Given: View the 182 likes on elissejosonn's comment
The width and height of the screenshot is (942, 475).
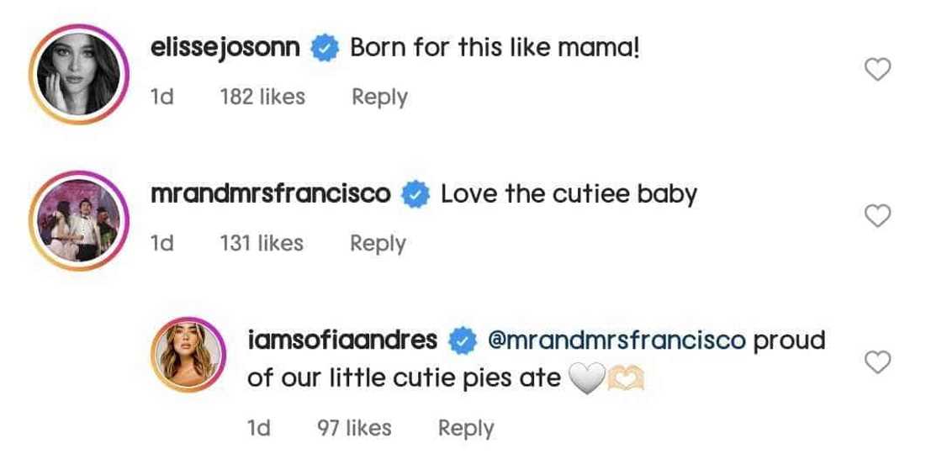Looking at the screenshot, I should [x=262, y=97].
